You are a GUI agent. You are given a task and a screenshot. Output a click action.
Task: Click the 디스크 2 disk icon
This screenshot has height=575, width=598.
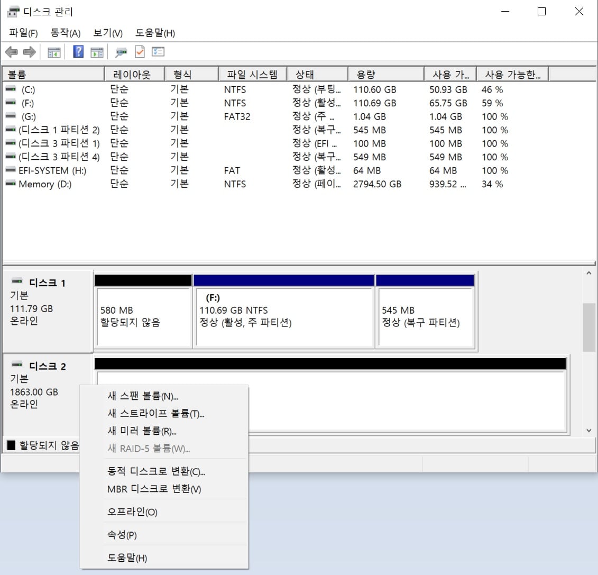pos(17,365)
